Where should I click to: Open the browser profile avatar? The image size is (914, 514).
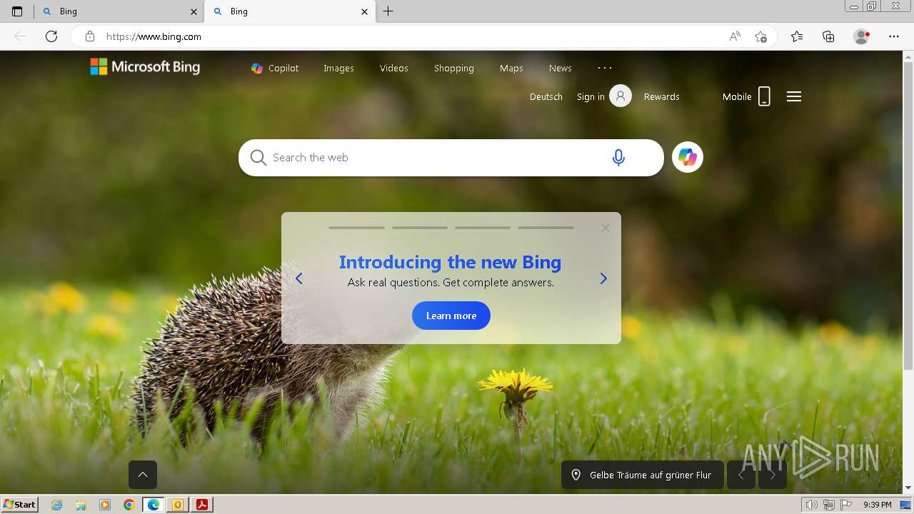click(x=862, y=36)
